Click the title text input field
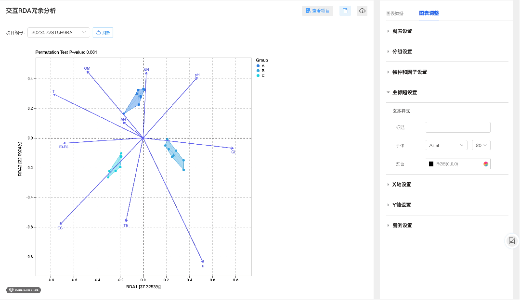Image resolution: width=520 pixels, height=300 pixels. (x=458, y=127)
